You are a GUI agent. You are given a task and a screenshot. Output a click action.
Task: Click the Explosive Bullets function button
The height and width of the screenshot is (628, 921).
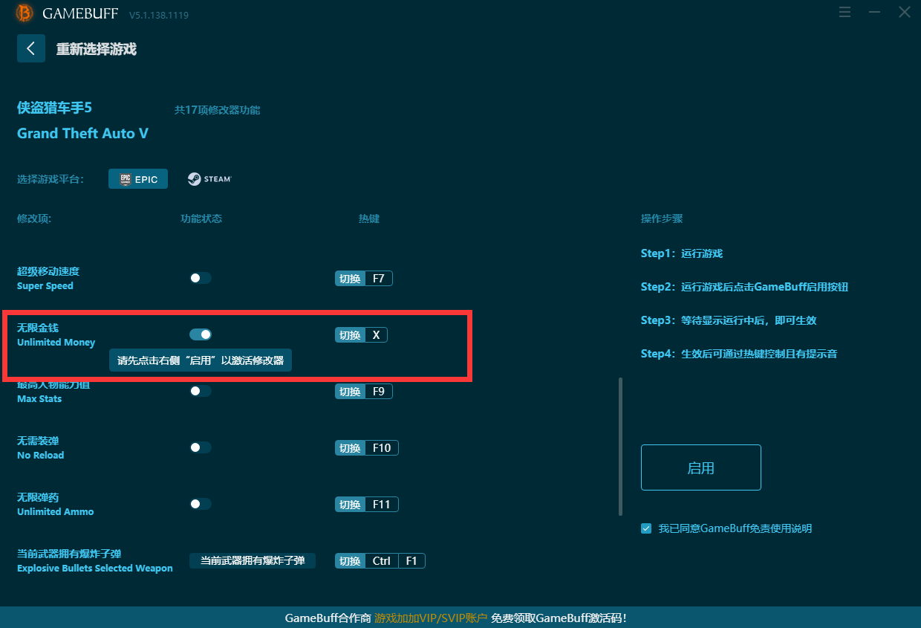click(x=253, y=560)
